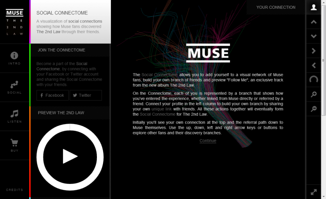Select the Preview the 2nd Law header
The image size is (326, 199).
tap(70, 113)
